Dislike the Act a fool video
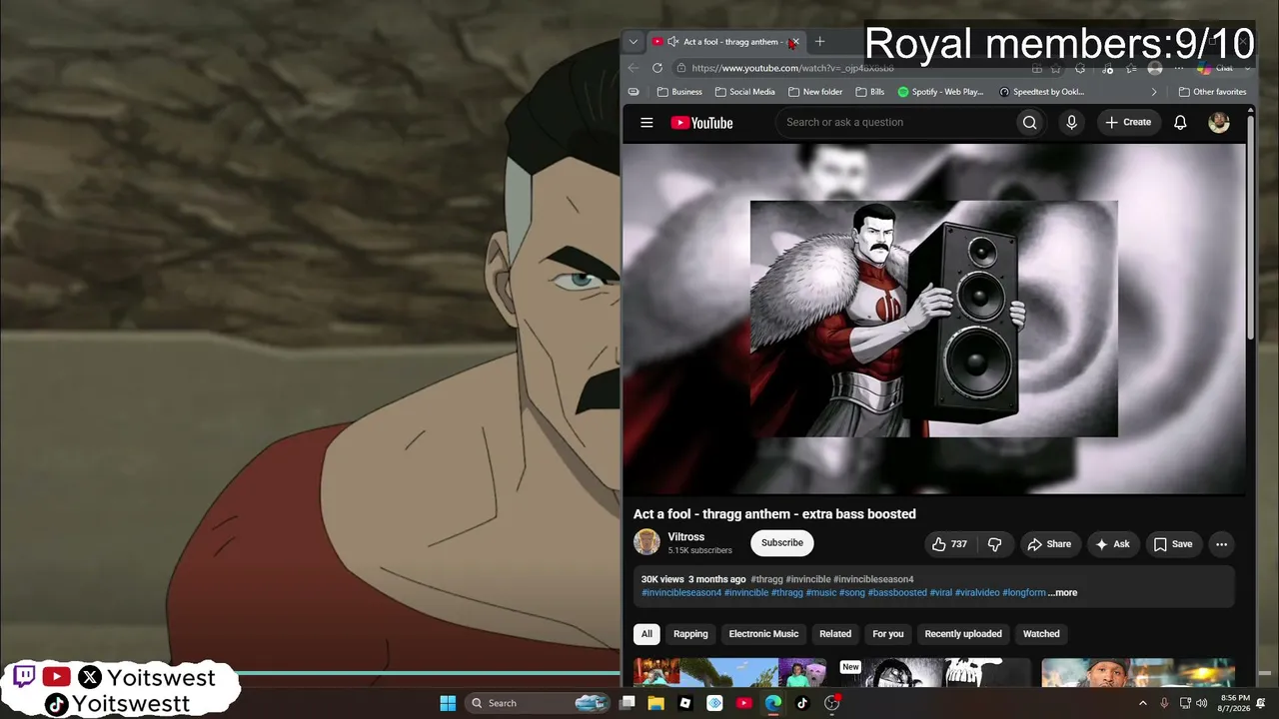 click(x=994, y=544)
